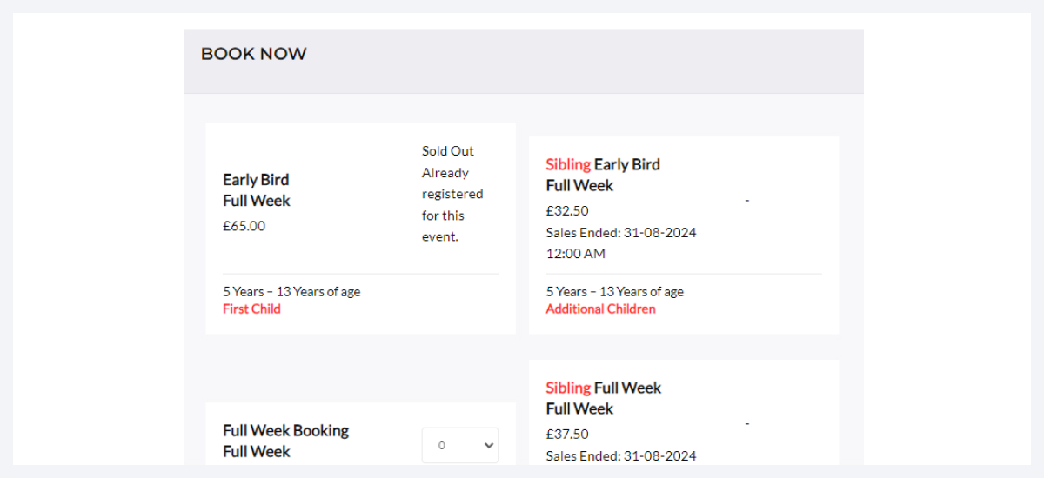Click the age range under Sibling Early Bird
Image resolution: width=1044 pixels, height=478 pixels.
(614, 291)
